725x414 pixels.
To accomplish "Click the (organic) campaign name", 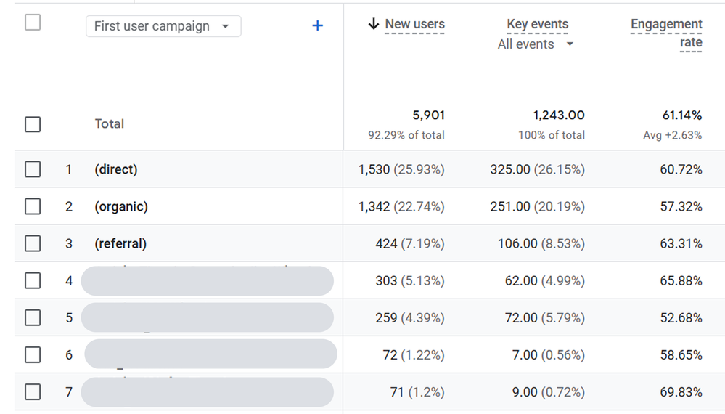I will click(x=121, y=206).
